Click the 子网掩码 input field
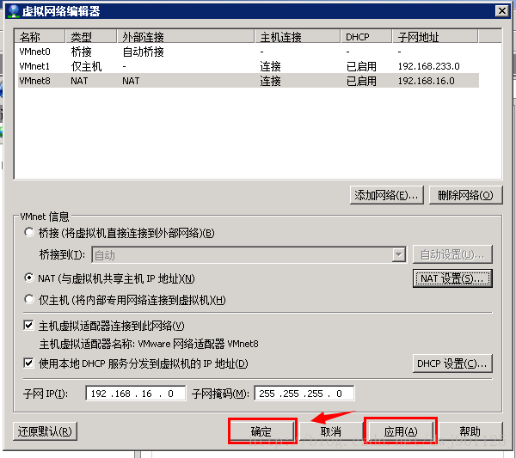The image size is (516, 458). pos(304,394)
